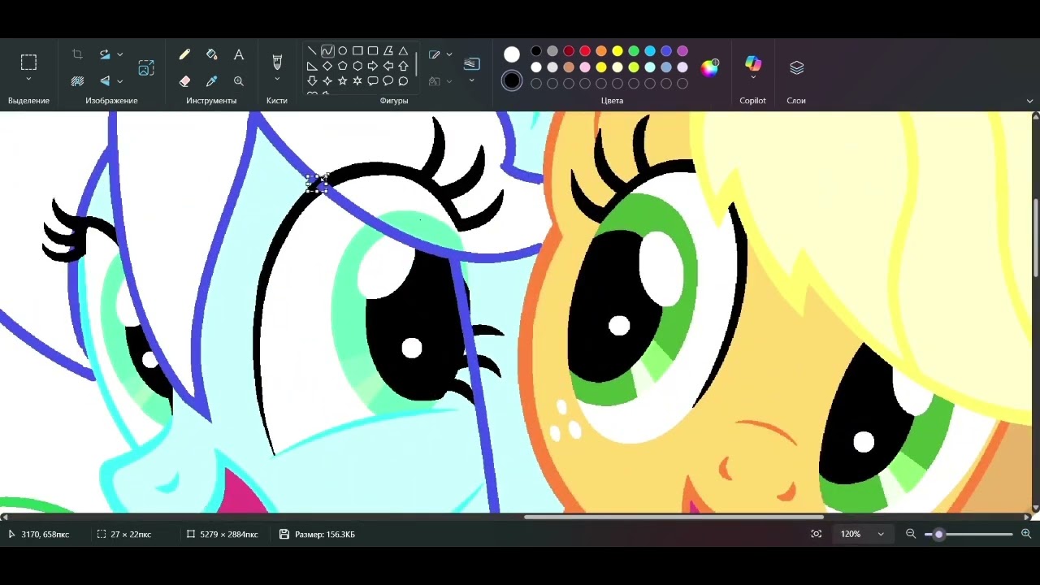
Task: Choose the Oval callout shape
Action: pyautogui.click(x=388, y=80)
